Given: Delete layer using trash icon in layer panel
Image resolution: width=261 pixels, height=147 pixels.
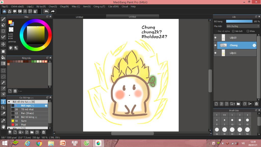Looking at the screenshot, I should [x=256, y=104].
